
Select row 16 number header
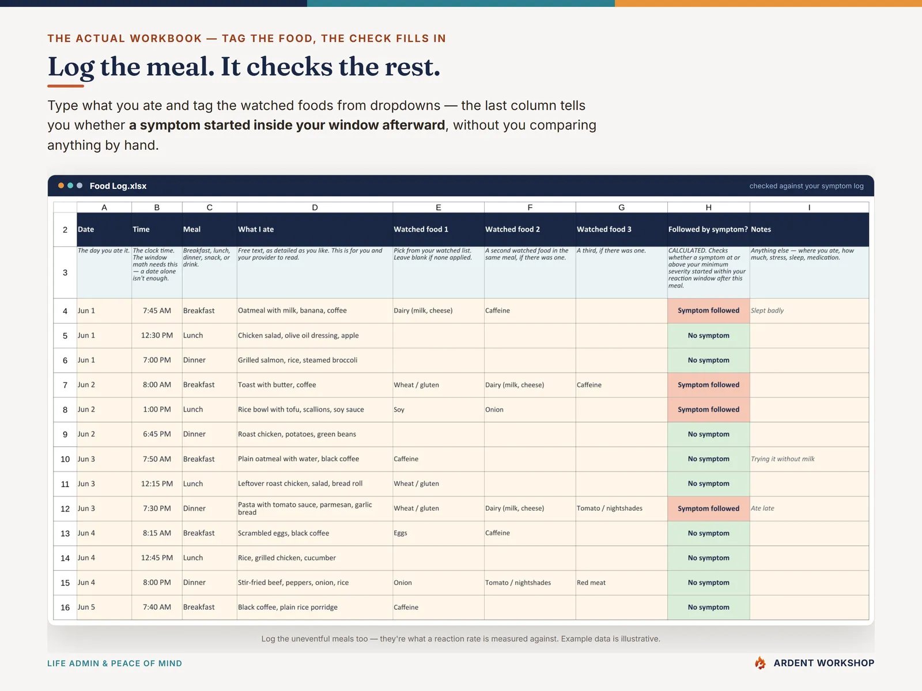click(x=65, y=608)
